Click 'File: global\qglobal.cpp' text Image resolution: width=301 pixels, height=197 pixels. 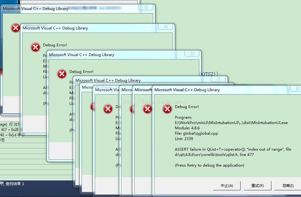(196, 133)
